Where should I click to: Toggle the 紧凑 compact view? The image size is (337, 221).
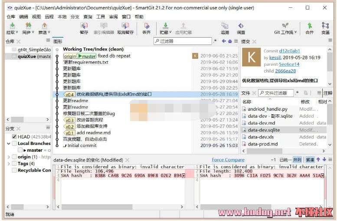point(310,160)
